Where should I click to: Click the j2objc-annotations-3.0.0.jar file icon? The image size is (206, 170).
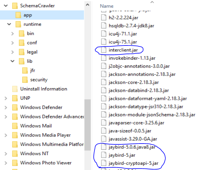(x=104, y=66)
